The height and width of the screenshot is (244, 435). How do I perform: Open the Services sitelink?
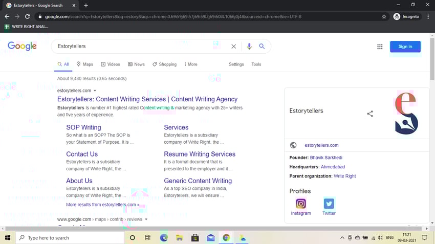[x=176, y=127]
